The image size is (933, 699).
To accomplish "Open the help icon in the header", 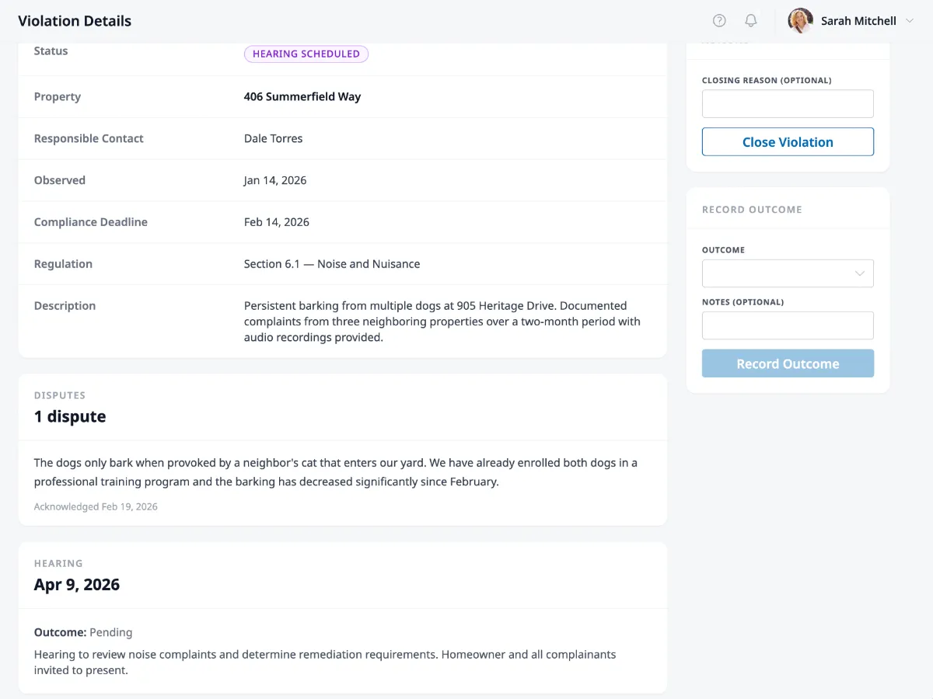I will pos(719,20).
